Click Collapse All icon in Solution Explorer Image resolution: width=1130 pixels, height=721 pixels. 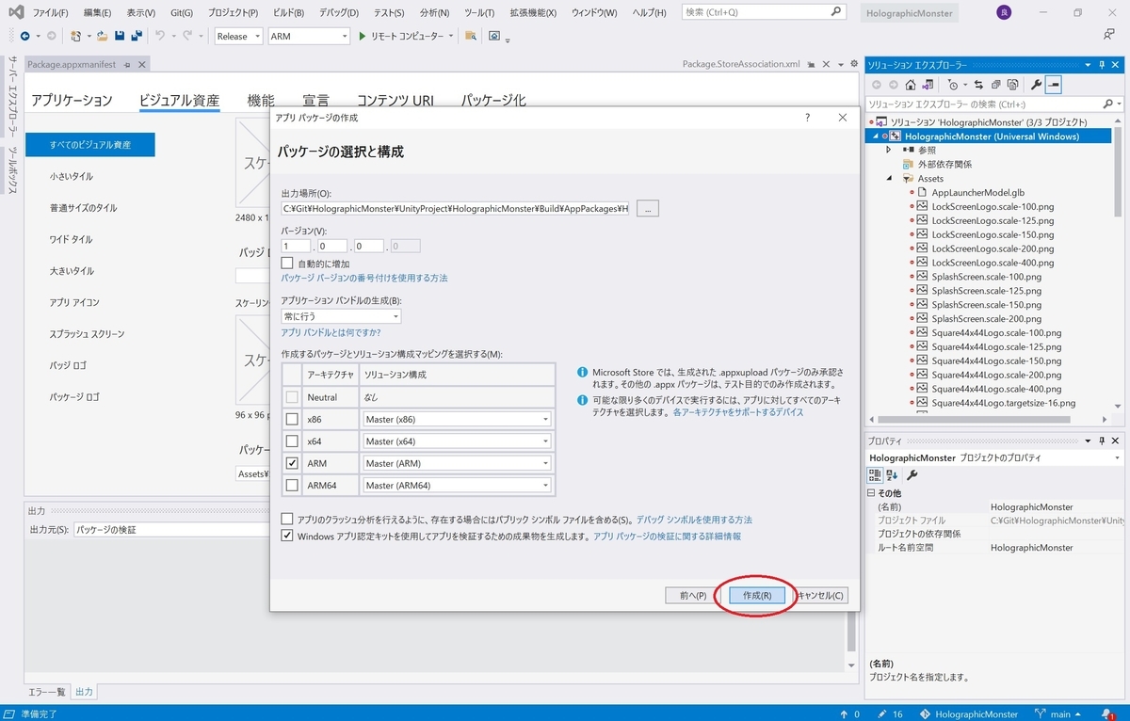(995, 85)
